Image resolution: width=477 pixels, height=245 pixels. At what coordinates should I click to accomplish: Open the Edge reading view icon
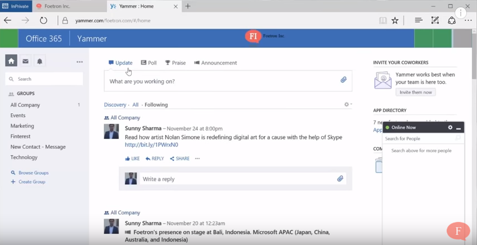point(383,20)
